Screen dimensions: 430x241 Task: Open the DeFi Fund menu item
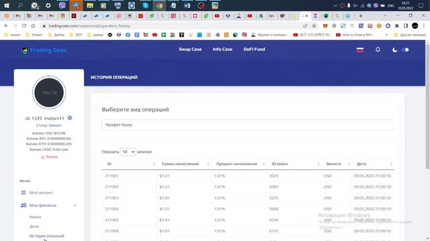click(254, 50)
